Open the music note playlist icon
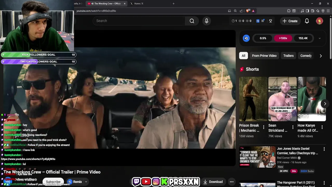The width and height of the screenshot is (332, 187). click(x=302, y=11)
